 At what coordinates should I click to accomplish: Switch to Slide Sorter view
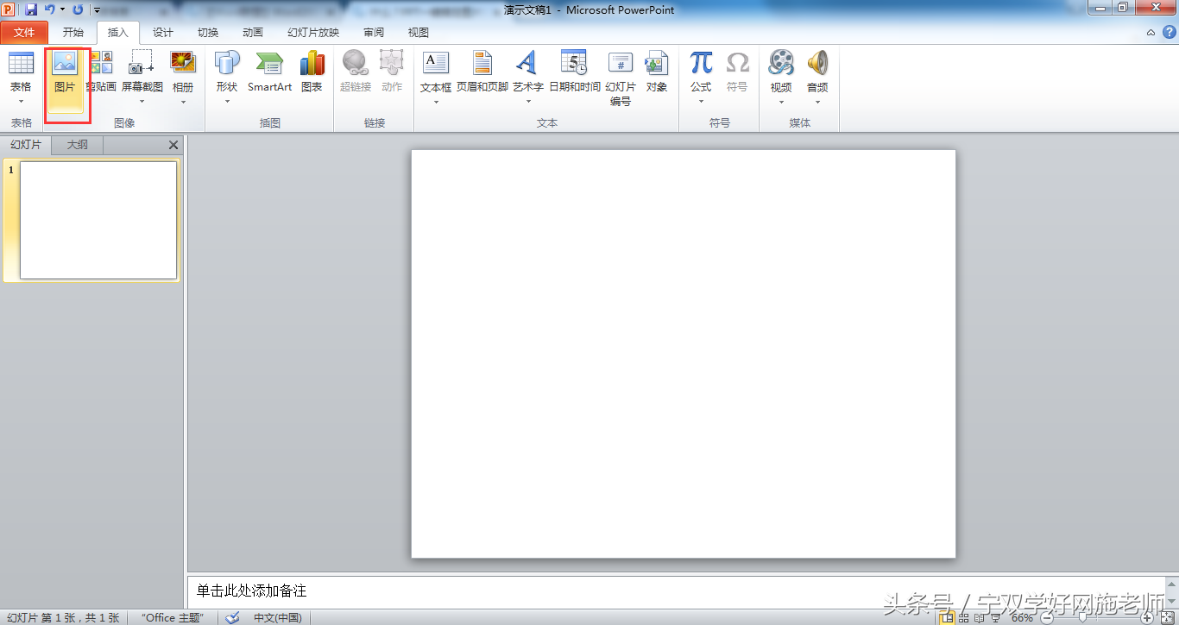coord(964,617)
